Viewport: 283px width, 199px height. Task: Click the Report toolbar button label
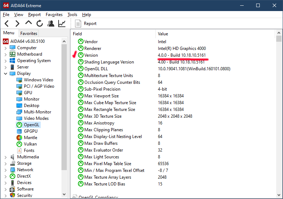point(90,24)
